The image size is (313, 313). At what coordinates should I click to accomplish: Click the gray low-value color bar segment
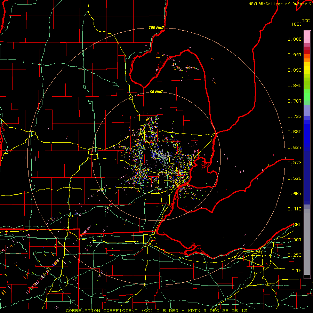pos(307,242)
